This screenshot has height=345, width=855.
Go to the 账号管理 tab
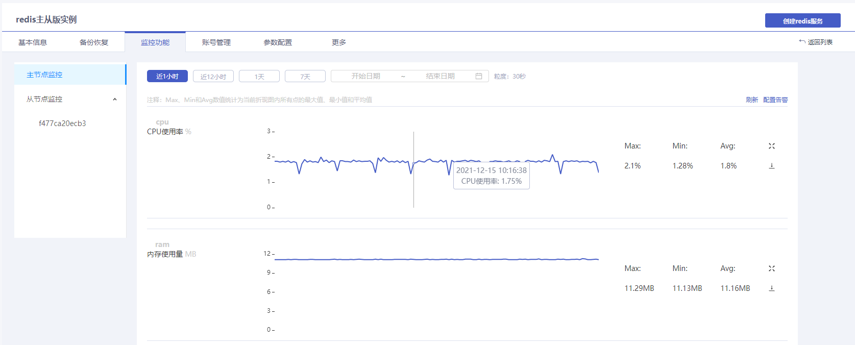pos(216,42)
